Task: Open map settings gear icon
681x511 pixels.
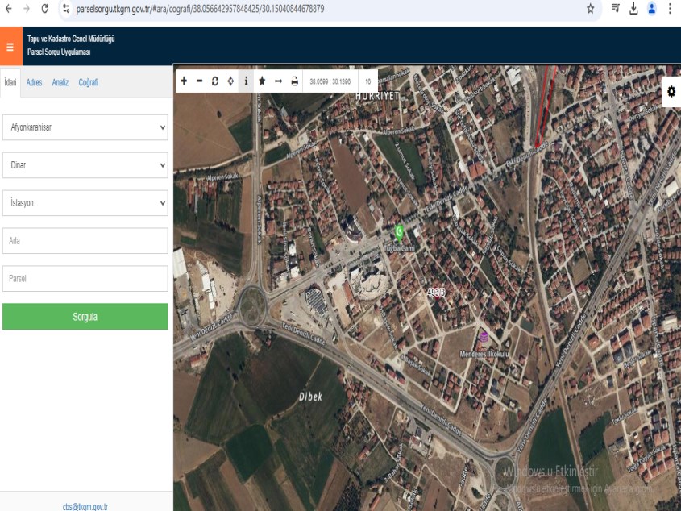Action: [x=671, y=92]
